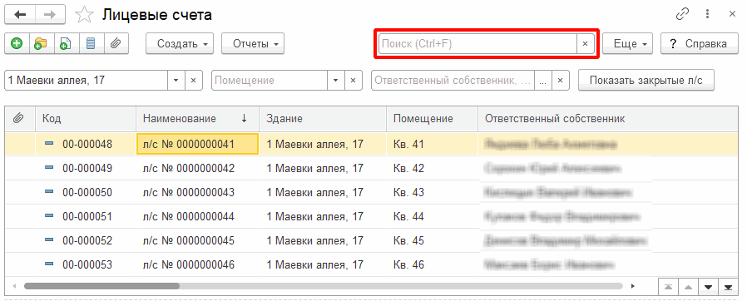Click the Кв. 42 cell
The image size is (747, 301).
click(432, 168)
